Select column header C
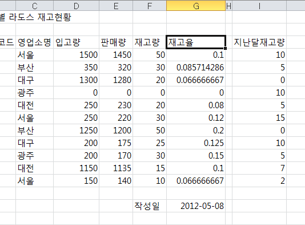 (x=35, y=6)
